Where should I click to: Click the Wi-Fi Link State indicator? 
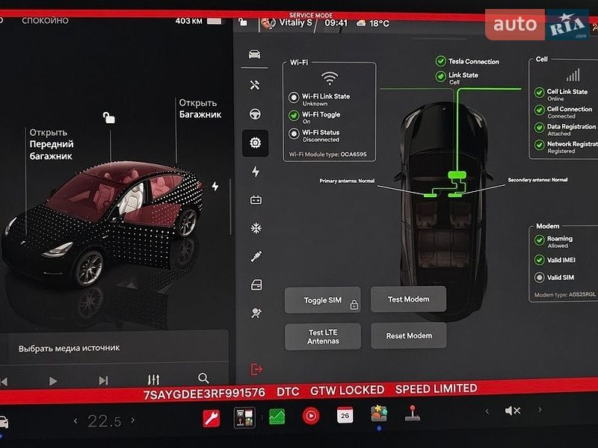[294, 98]
